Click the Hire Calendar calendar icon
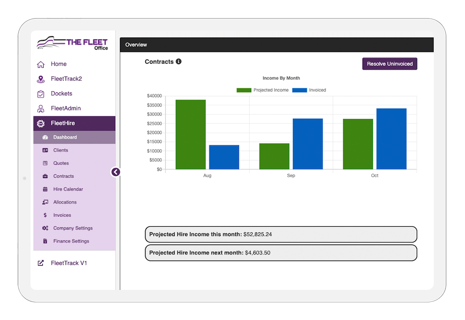 click(45, 189)
